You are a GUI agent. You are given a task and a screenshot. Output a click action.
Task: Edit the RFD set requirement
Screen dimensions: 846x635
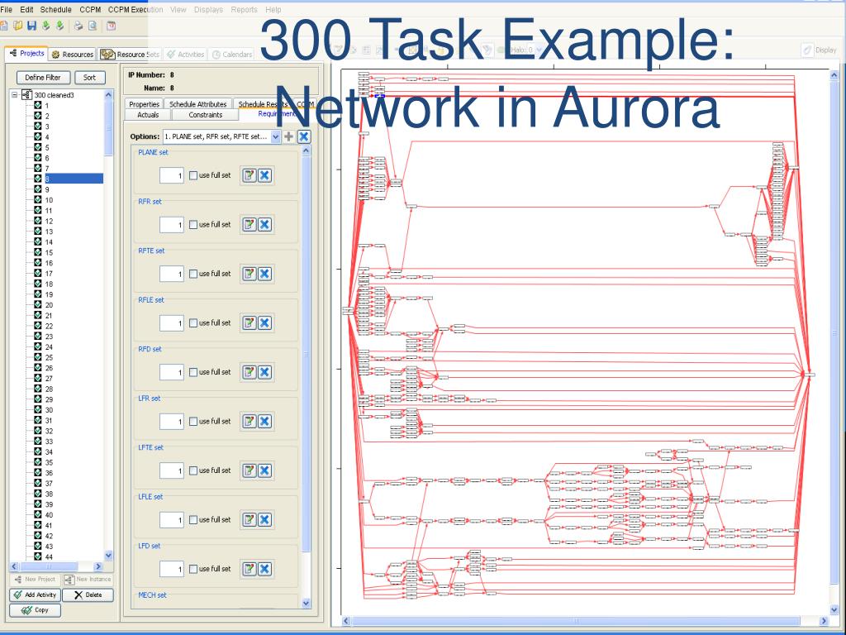pyautogui.click(x=249, y=372)
